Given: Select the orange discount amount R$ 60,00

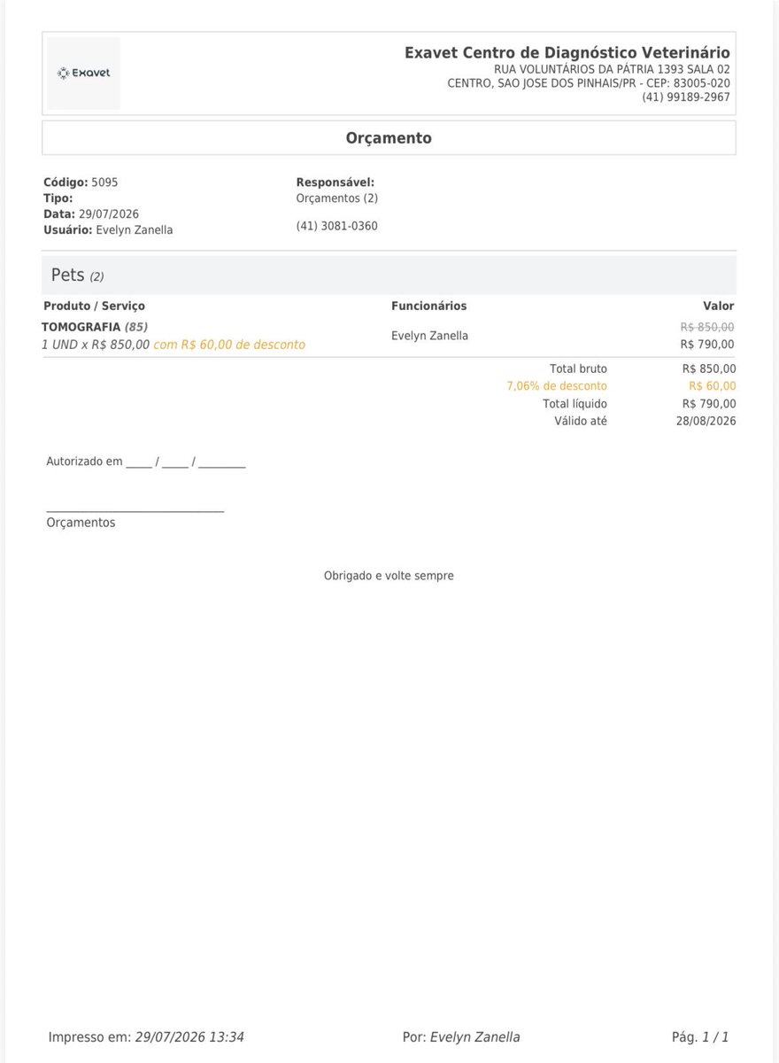Looking at the screenshot, I should click(713, 386).
